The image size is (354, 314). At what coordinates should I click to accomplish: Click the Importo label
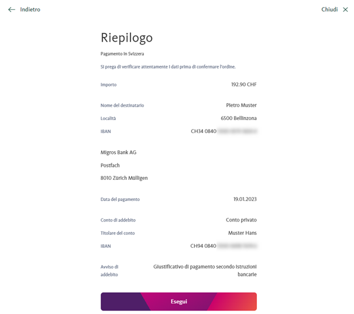point(109,85)
